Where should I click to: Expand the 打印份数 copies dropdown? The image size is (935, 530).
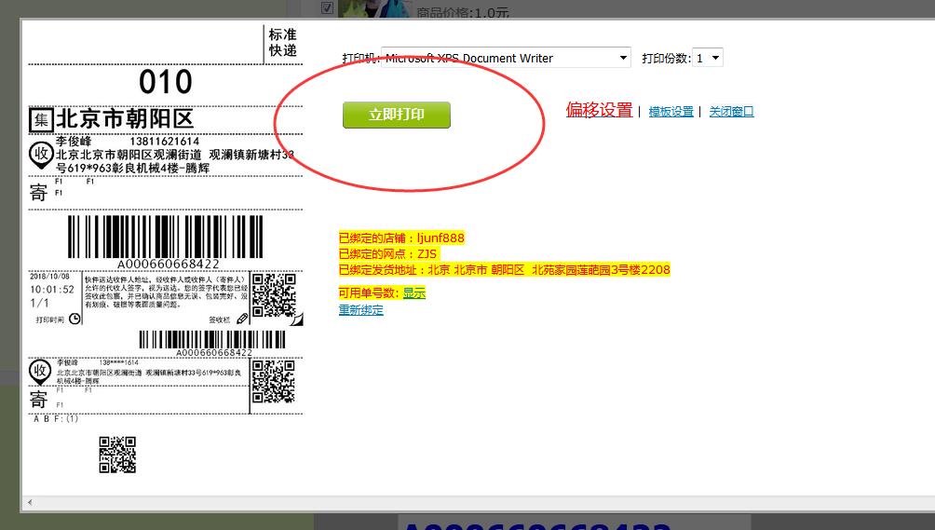(708, 58)
